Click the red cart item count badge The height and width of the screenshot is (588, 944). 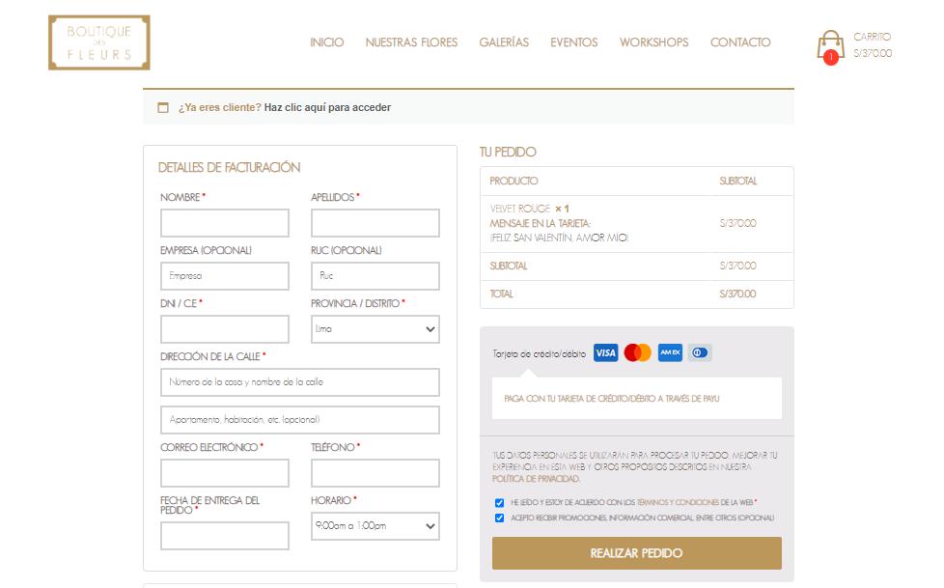point(831,58)
